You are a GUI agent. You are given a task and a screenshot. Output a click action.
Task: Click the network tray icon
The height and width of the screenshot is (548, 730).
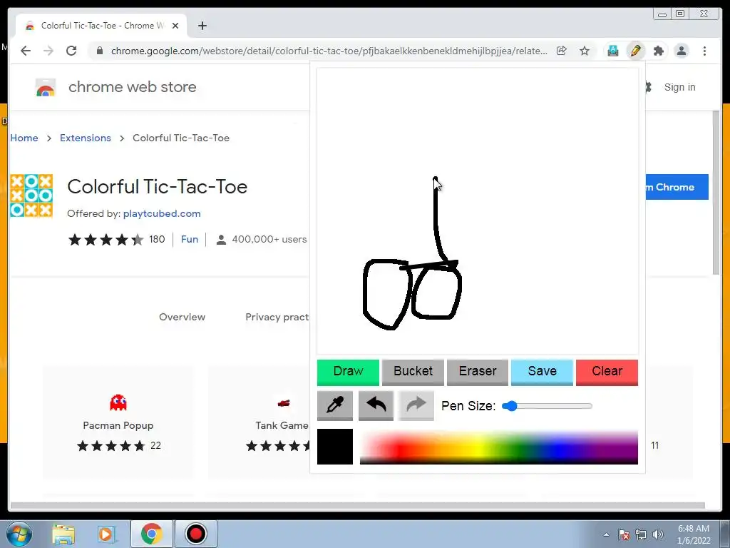pos(641,534)
